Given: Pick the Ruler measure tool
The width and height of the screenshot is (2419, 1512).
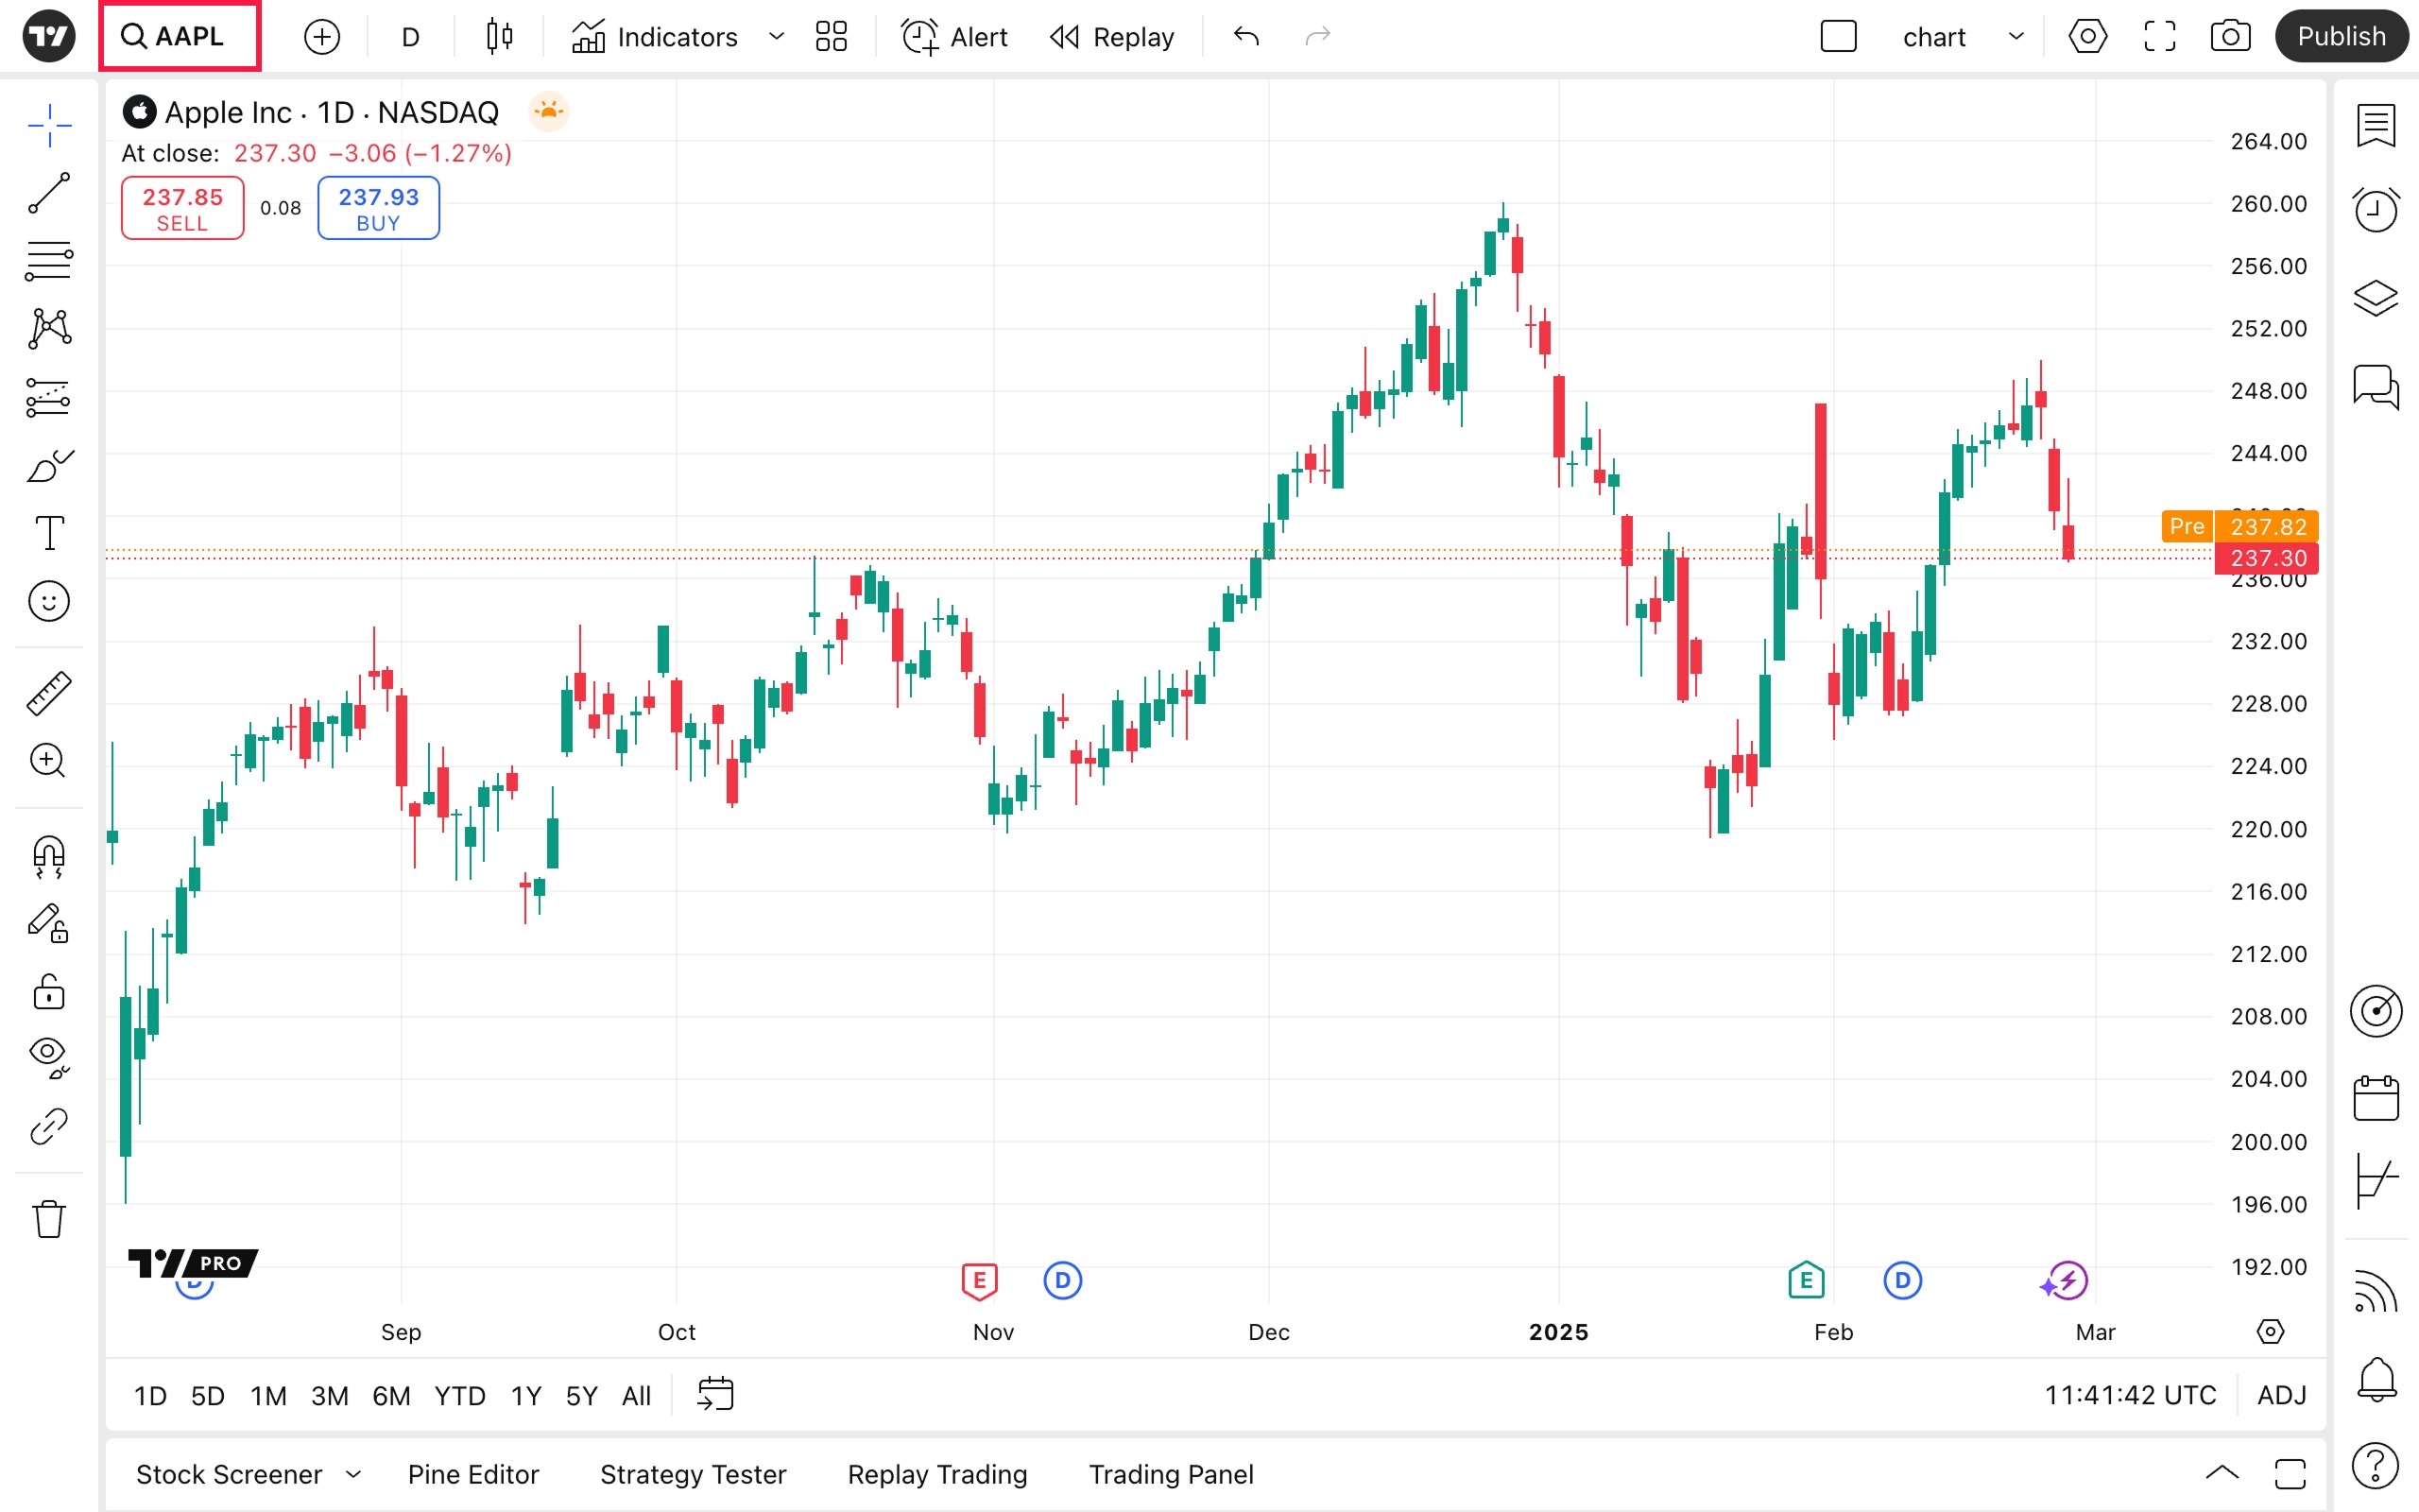Looking at the screenshot, I should (48, 693).
